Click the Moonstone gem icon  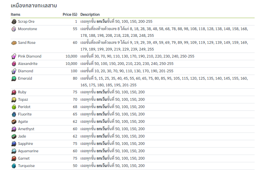(x=14, y=29)
